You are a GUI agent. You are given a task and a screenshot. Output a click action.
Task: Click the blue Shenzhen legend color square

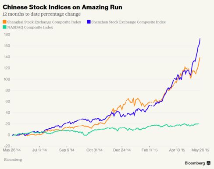click(89, 22)
